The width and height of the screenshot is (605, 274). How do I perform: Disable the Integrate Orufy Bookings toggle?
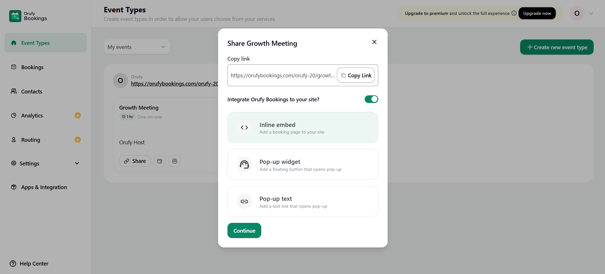(x=371, y=99)
